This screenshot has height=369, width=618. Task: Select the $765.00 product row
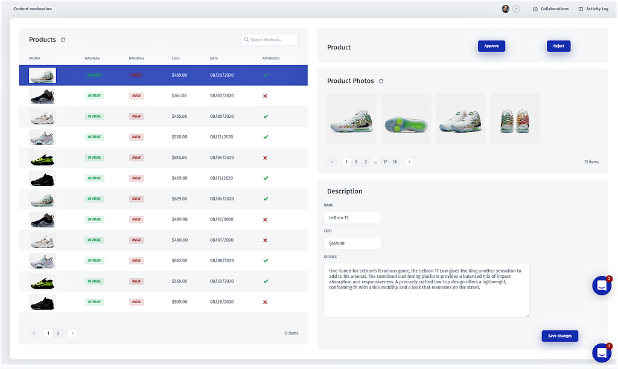[x=164, y=96]
